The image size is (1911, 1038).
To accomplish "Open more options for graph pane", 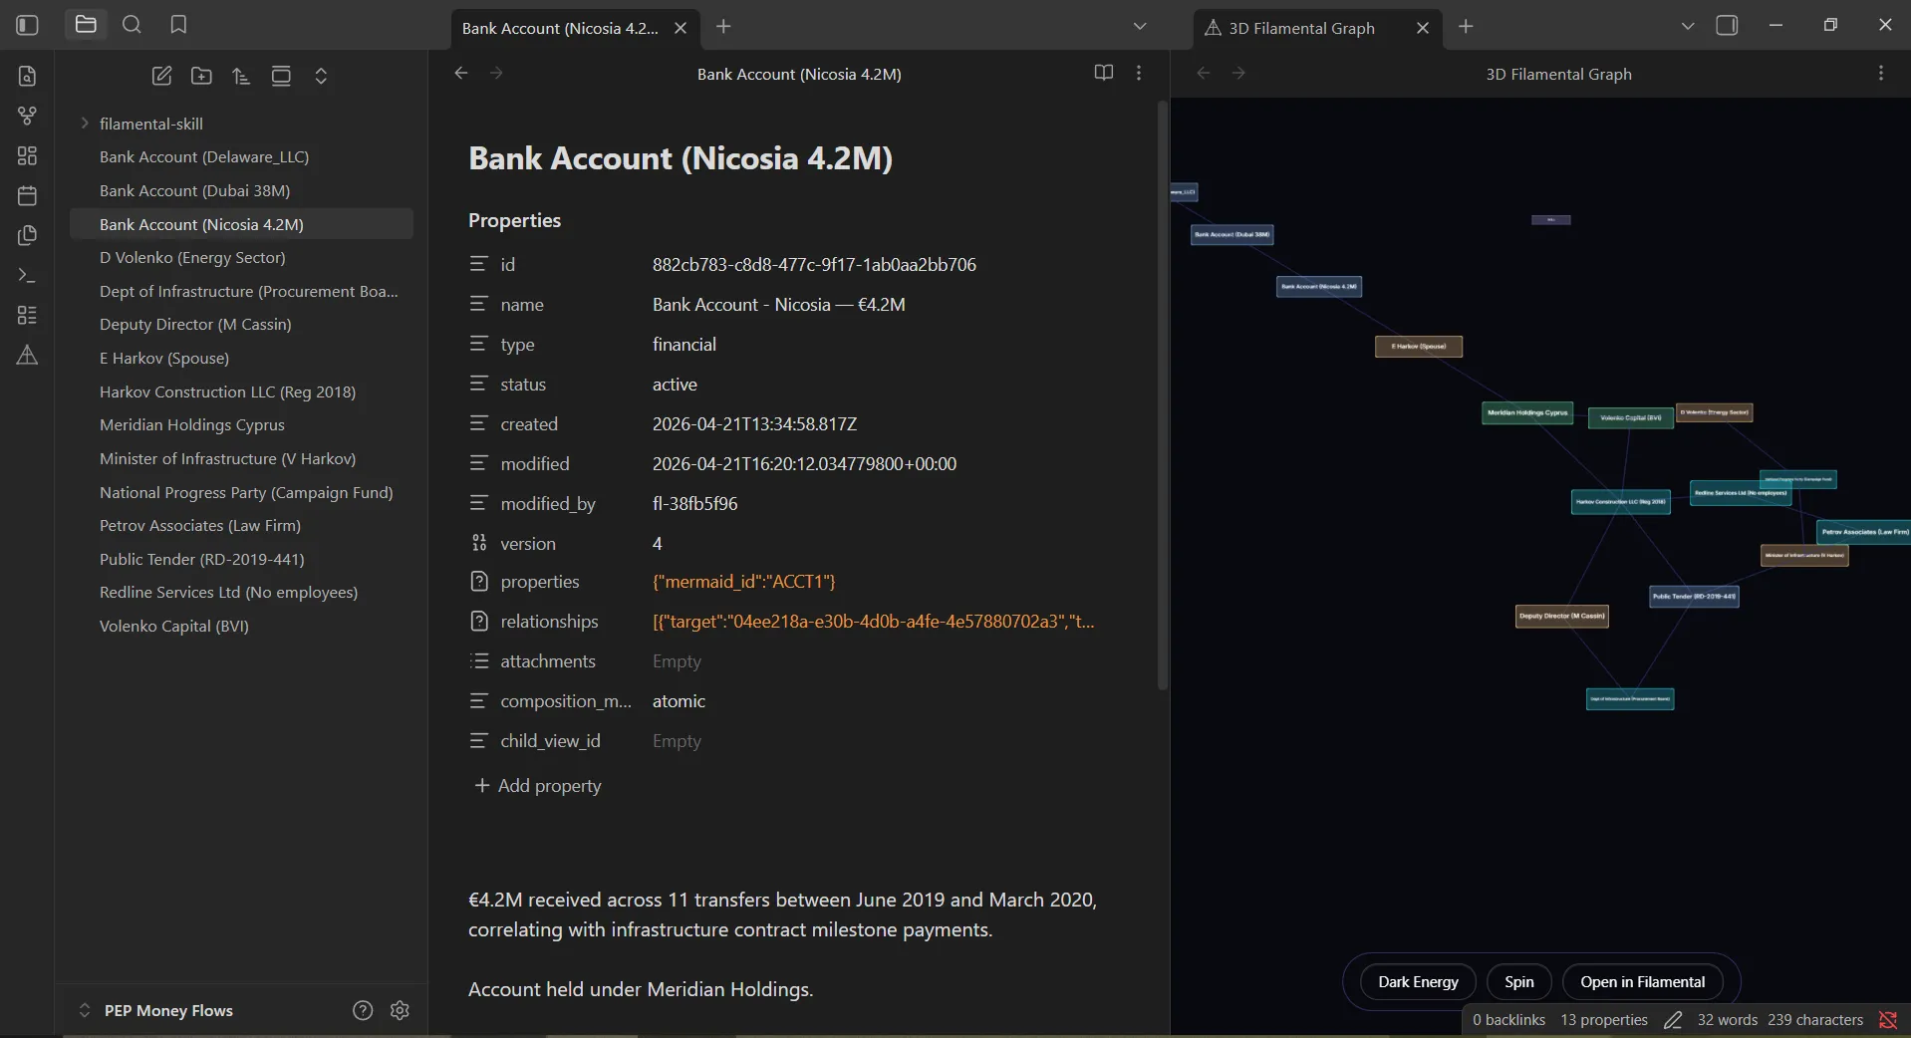I will tap(1880, 73).
